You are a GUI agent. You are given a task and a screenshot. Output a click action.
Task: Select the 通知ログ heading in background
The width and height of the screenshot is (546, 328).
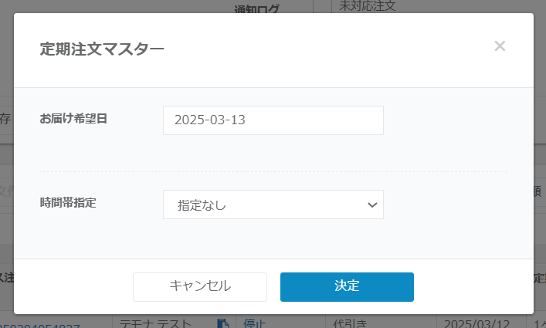tap(257, 9)
